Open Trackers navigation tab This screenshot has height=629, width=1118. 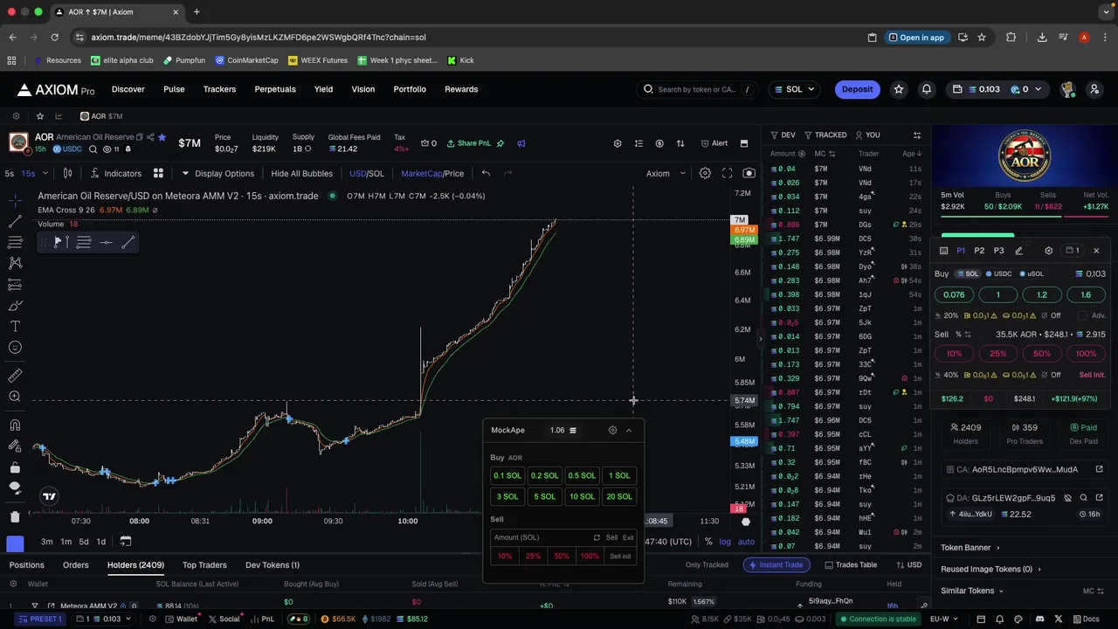219,89
